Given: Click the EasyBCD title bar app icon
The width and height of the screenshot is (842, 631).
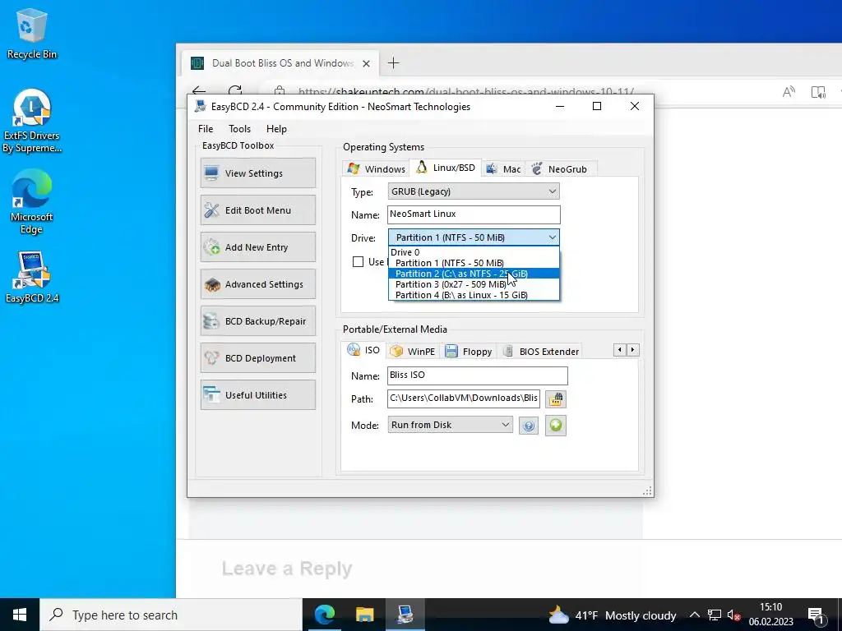Looking at the screenshot, I should click(201, 106).
